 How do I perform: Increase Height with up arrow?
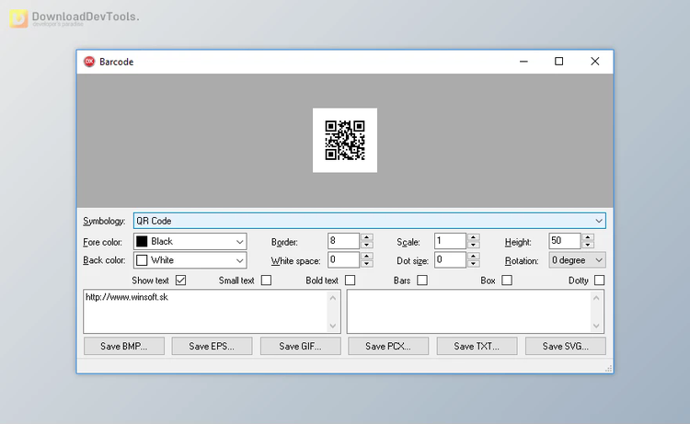pos(588,237)
